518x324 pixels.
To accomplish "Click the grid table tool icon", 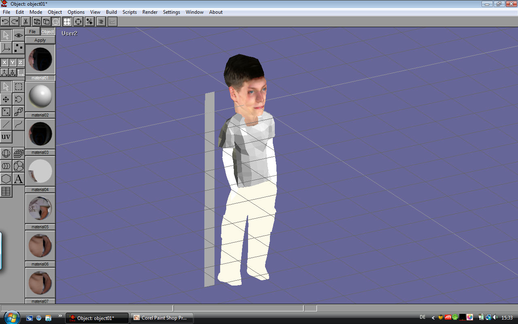I will click(x=6, y=191).
